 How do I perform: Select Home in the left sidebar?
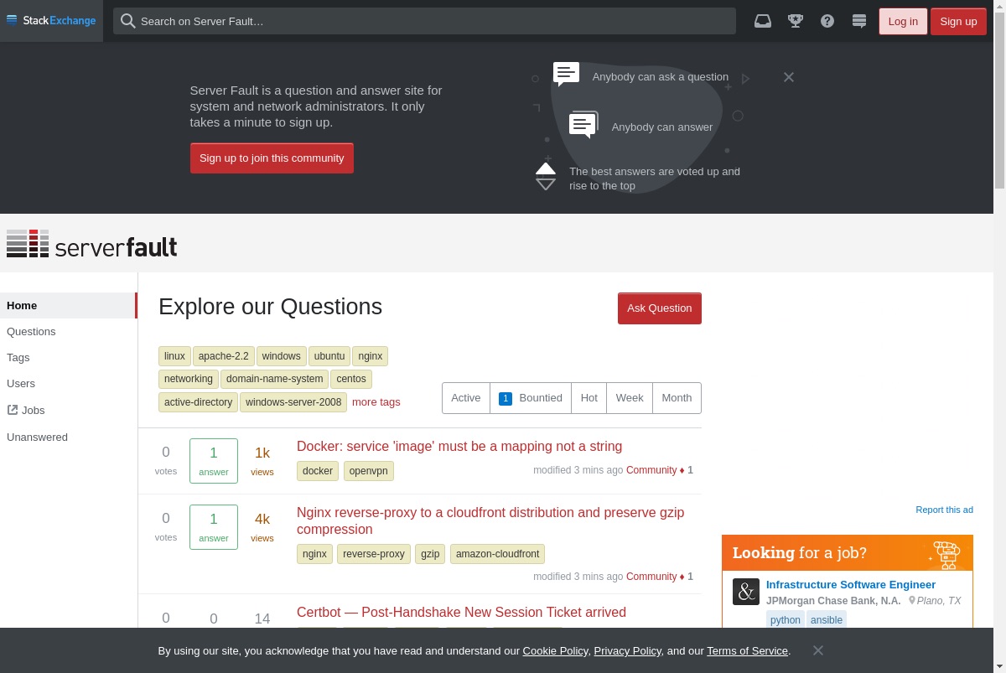[68, 305]
